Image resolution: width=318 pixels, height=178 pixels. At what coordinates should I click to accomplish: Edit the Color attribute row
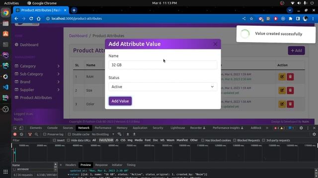point(282,104)
